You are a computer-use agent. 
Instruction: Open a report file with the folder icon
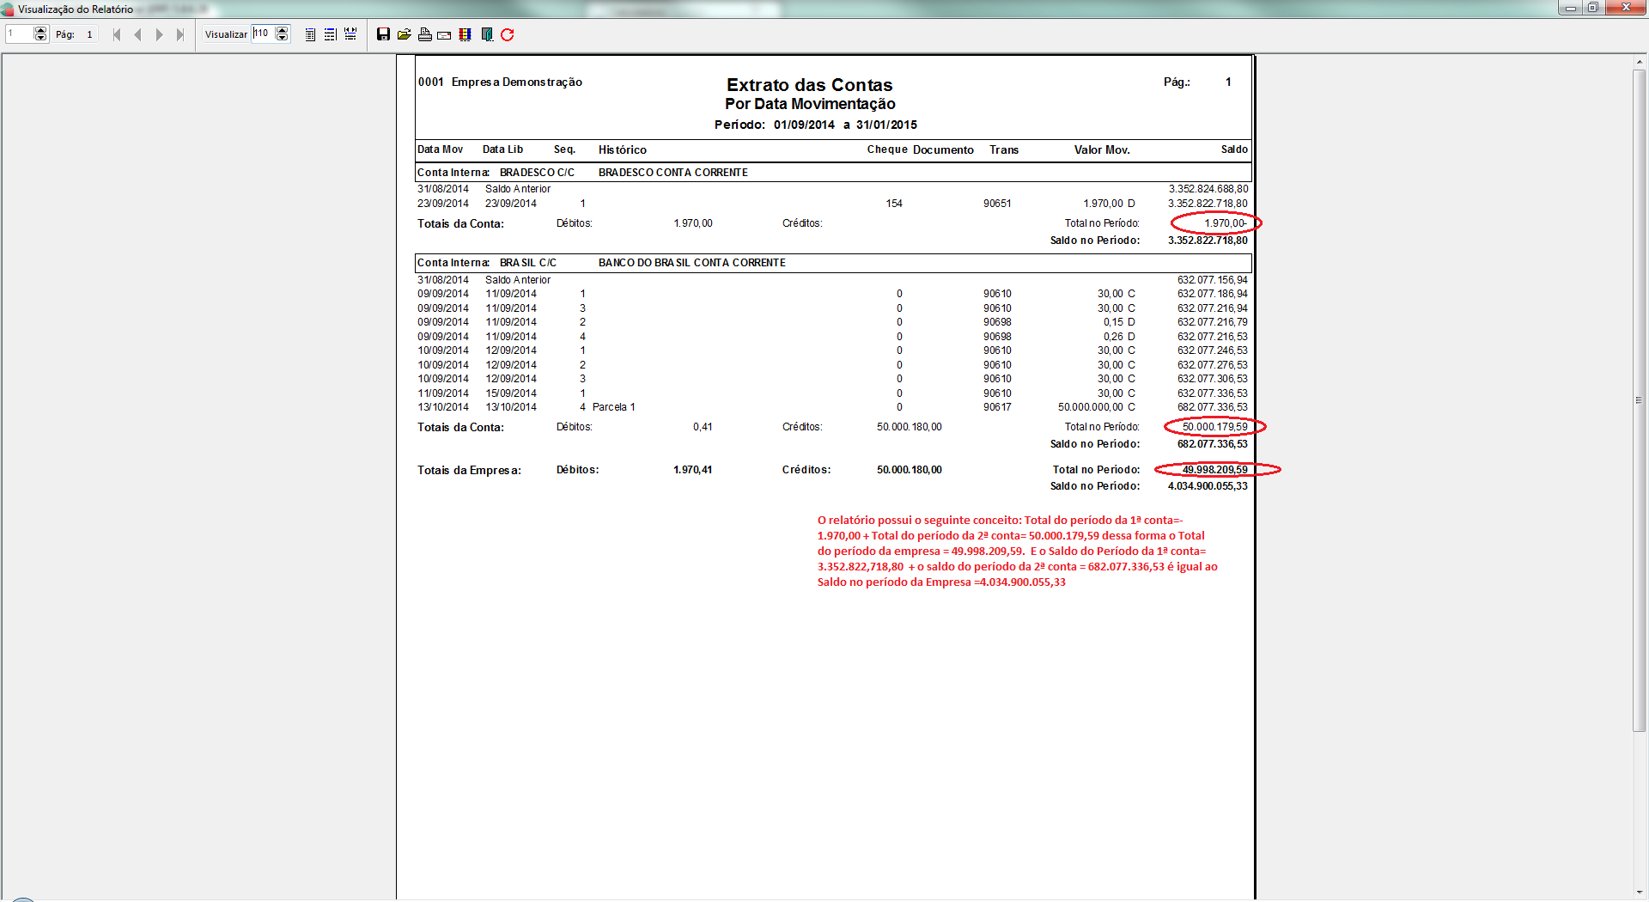coord(404,34)
